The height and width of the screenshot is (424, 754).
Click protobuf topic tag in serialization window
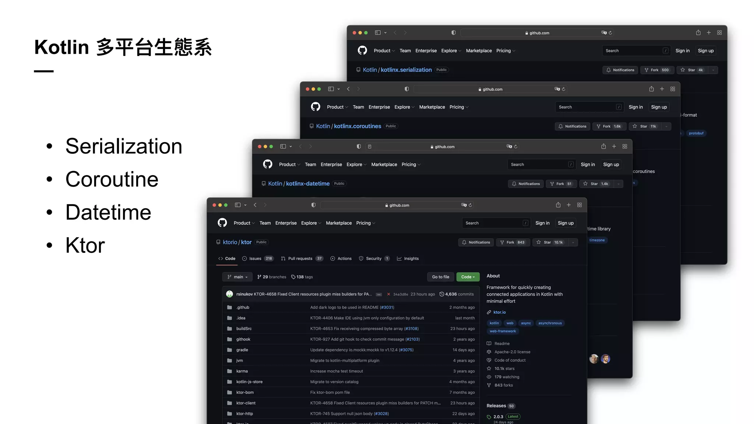point(696,133)
